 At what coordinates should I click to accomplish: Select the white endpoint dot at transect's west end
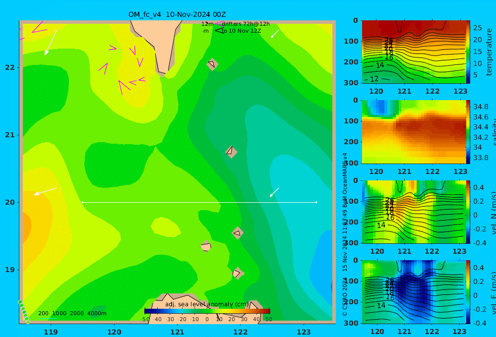coord(82,202)
